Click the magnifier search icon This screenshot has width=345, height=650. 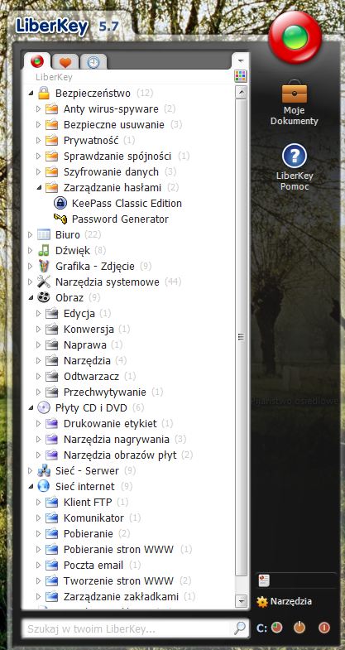[240, 628]
